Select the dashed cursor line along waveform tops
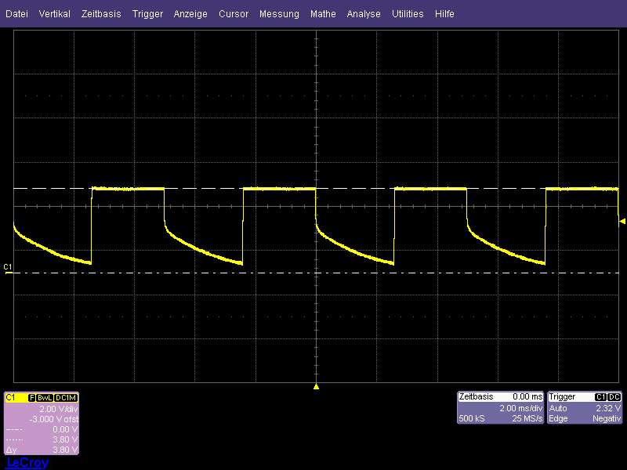 (x=316, y=188)
